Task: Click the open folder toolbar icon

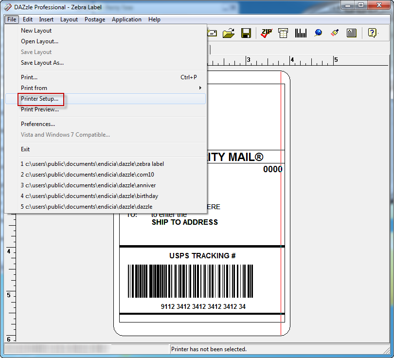Action: point(229,33)
